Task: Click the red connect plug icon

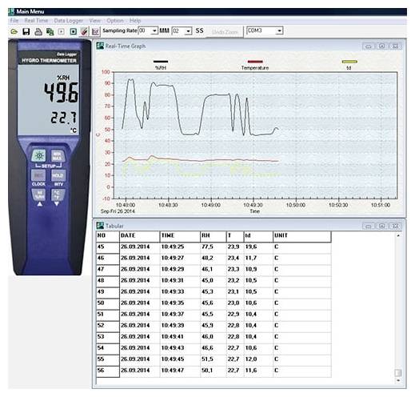Action: [84, 31]
